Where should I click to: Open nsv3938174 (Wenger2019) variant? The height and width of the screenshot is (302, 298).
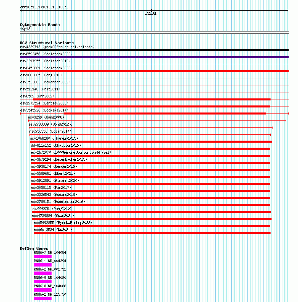(x=54, y=166)
